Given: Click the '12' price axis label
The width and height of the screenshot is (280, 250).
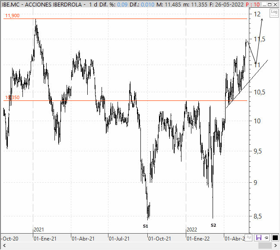Looking at the screenshot, I should point(257,14).
